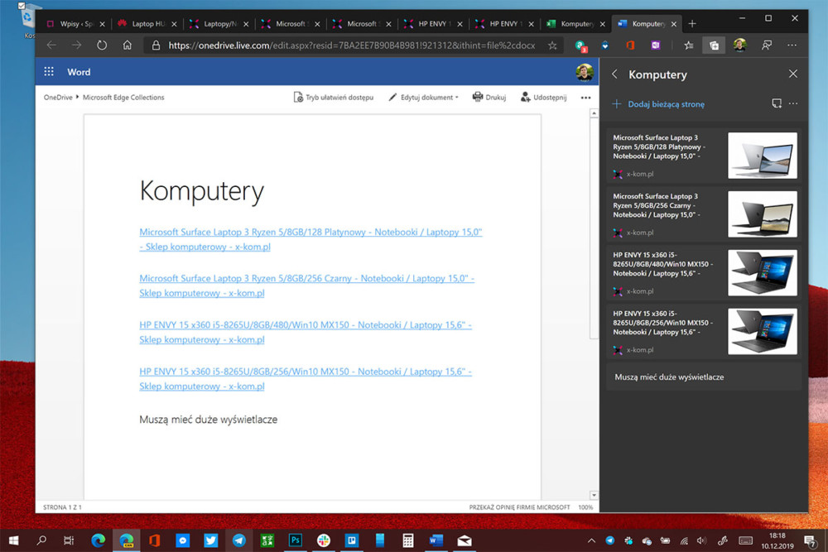Click the 'Komputery' document heading

[202, 190]
